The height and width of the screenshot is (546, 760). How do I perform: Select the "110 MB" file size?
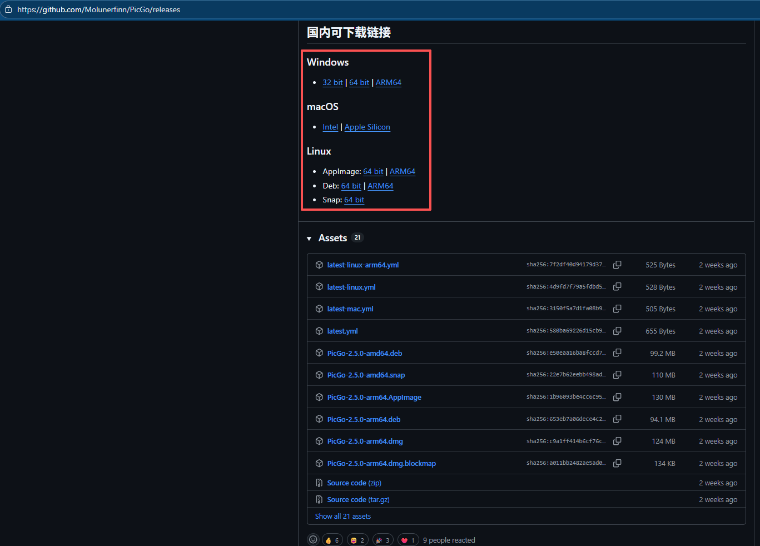(664, 375)
